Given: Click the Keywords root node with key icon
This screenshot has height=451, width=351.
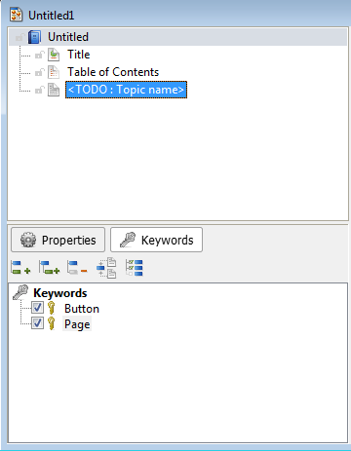Looking at the screenshot, I should (x=60, y=293).
